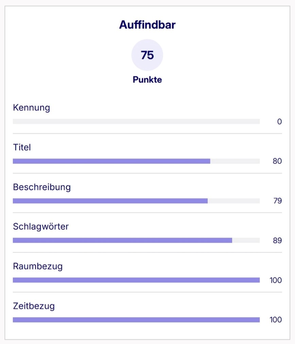Click the Beschreibung progress bar
This screenshot has height=344, width=295.
(x=136, y=201)
